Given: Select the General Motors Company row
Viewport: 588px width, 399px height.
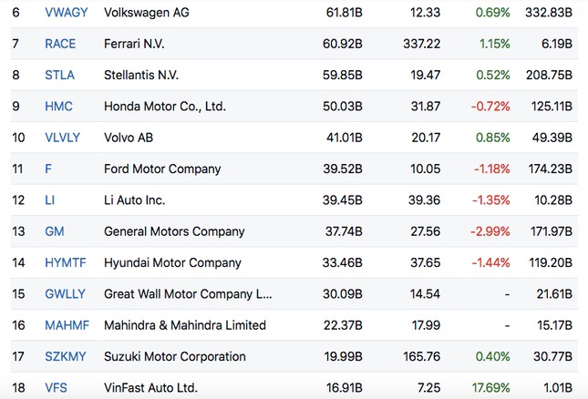Looking at the screenshot, I should [x=174, y=231].
